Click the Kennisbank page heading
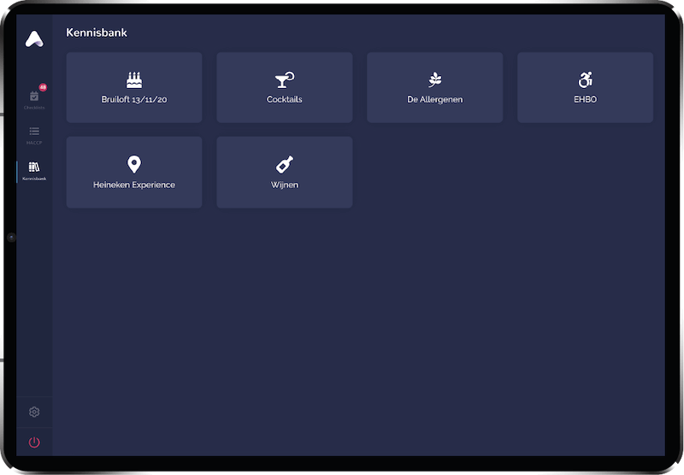Viewport: 684px width, 475px height. [97, 33]
